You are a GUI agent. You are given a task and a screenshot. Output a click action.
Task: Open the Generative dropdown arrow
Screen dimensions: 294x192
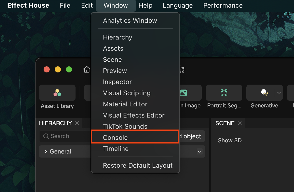point(279,93)
